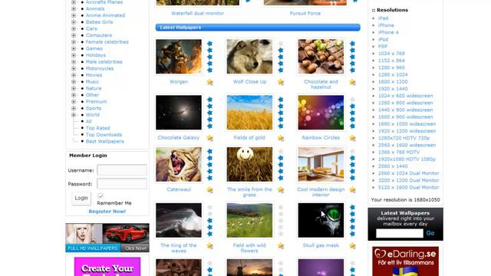Open the Skull gas mask thumbnail
The height and width of the screenshot is (276, 491).
click(x=321, y=220)
